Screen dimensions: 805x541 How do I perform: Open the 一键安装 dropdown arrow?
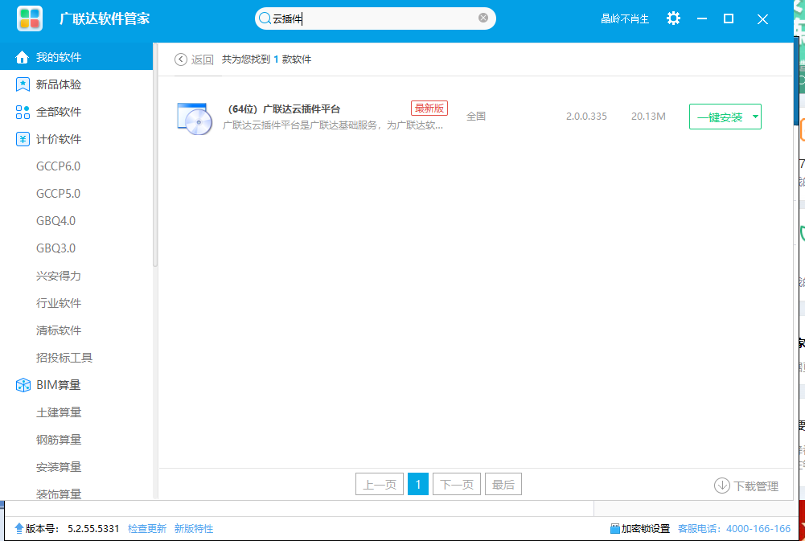click(755, 117)
